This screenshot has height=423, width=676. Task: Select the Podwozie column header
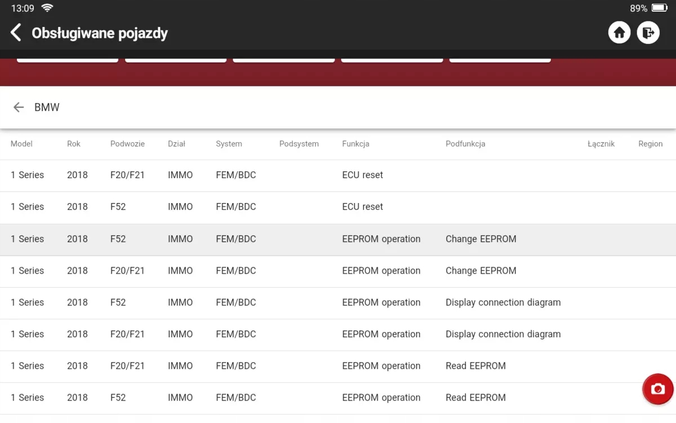point(127,144)
